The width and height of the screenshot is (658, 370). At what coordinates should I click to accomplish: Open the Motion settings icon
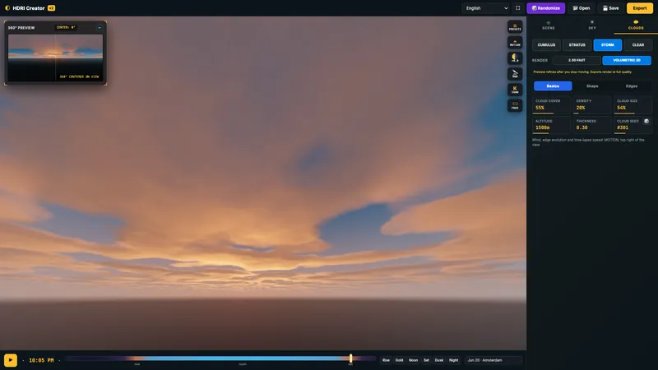coord(515,43)
